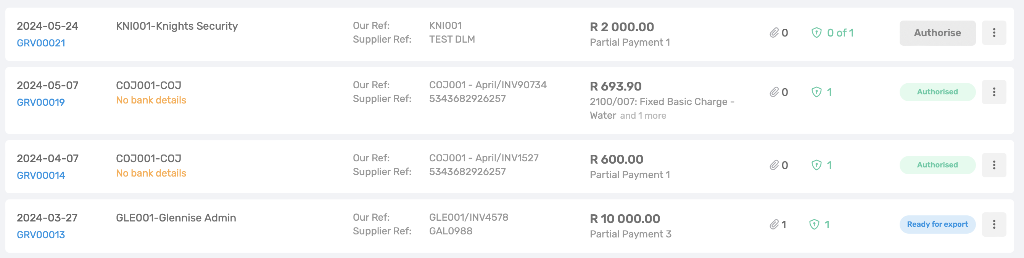Click the paperclip attachment icon for GRV00014
The width and height of the screenshot is (1024, 258).
click(x=774, y=165)
